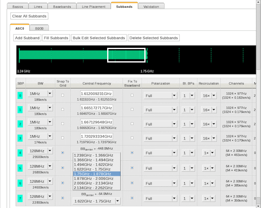Select the cyan SBP 7 subband badge
The height and width of the screenshot is (208, 261).
[19, 198]
